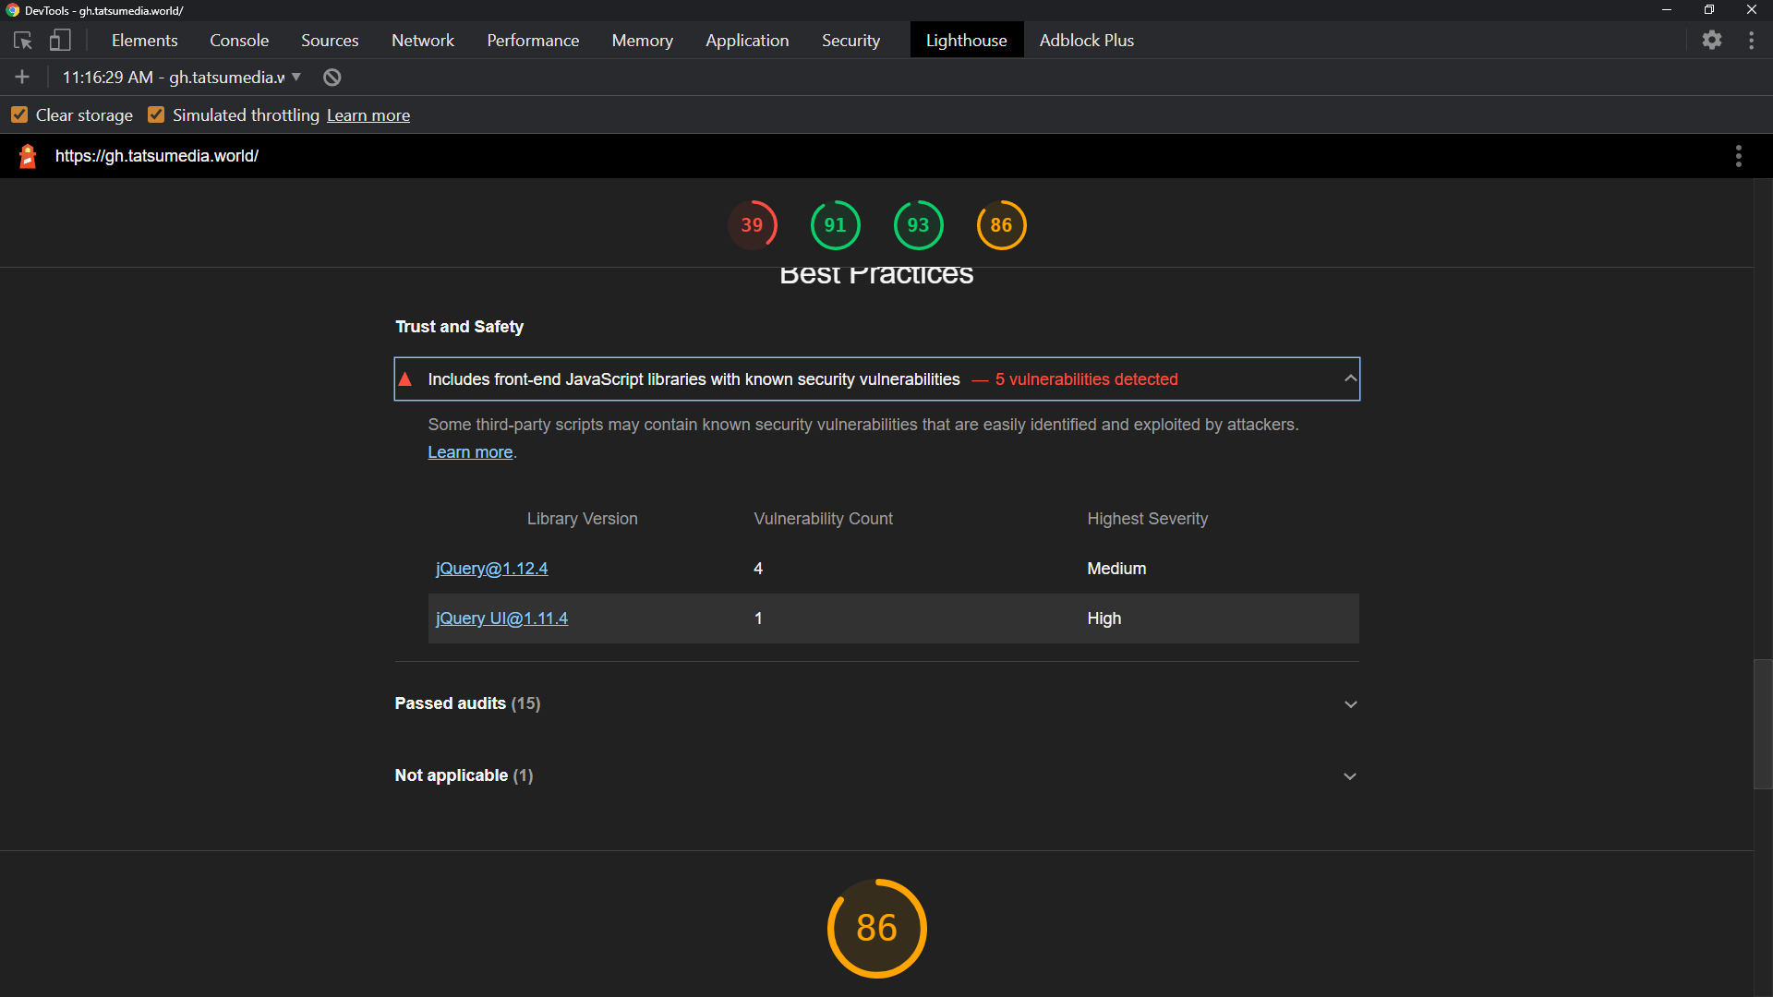Open the Adblock Plus tab

pyautogui.click(x=1086, y=41)
